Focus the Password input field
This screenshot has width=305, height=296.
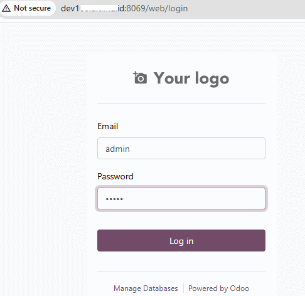pyautogui.click(x=181, y=198)
